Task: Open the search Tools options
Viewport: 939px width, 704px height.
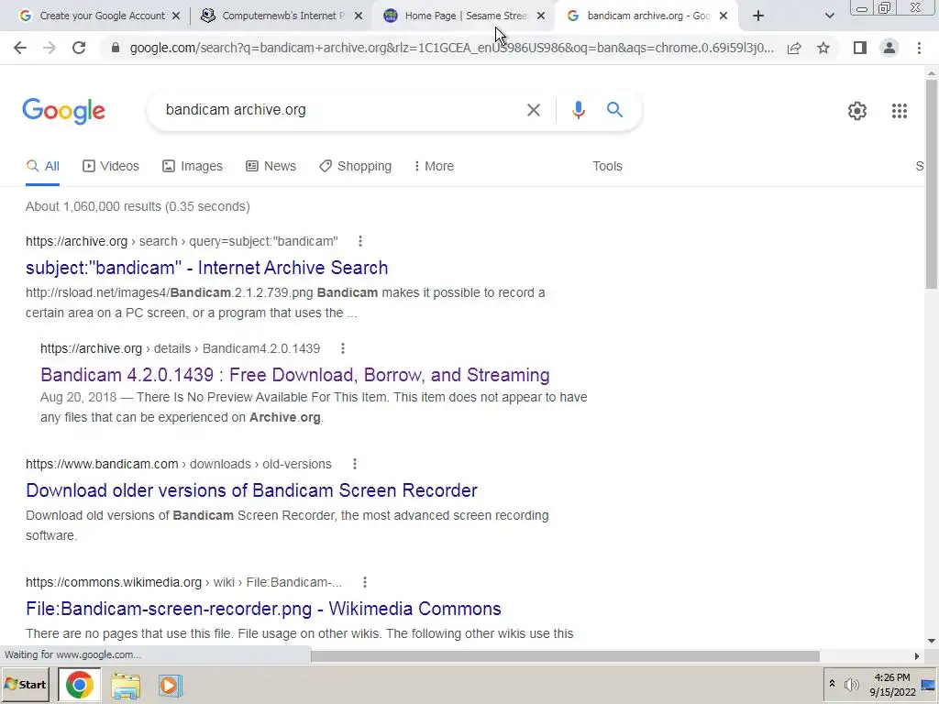Action: point(607,166)
